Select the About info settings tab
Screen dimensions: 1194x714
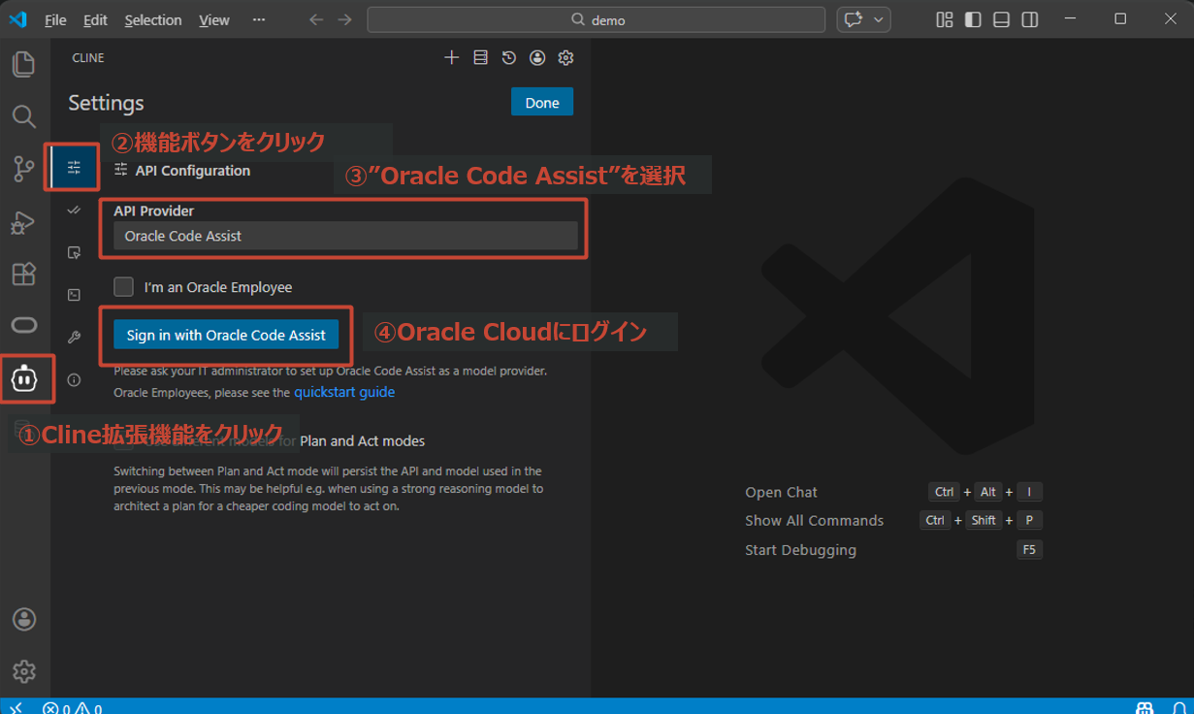click(74, 380)
